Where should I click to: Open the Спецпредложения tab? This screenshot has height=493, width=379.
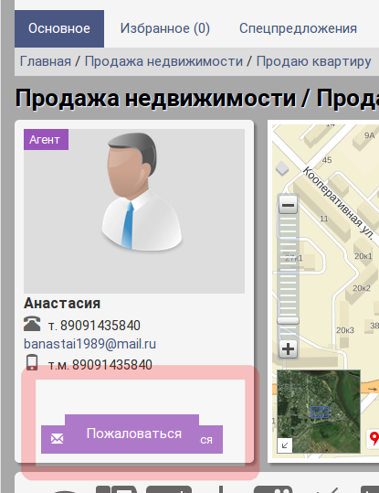pyautogui.click(x=298, y=28)
